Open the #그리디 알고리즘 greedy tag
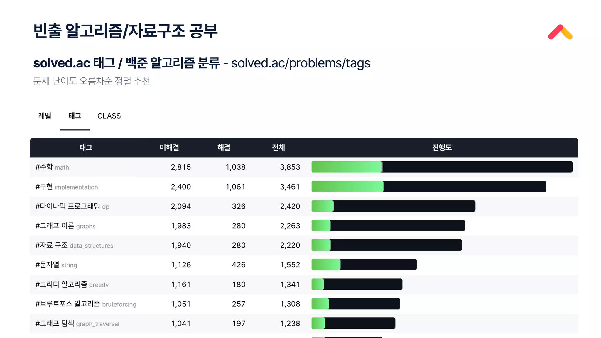 point(72,284)
